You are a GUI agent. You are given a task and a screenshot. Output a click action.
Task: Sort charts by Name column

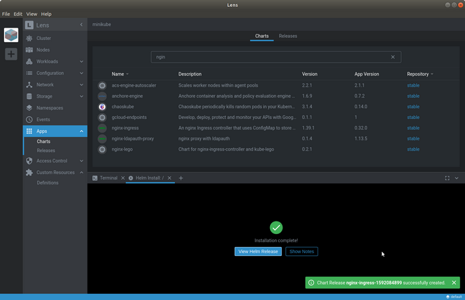coord(118,74)
